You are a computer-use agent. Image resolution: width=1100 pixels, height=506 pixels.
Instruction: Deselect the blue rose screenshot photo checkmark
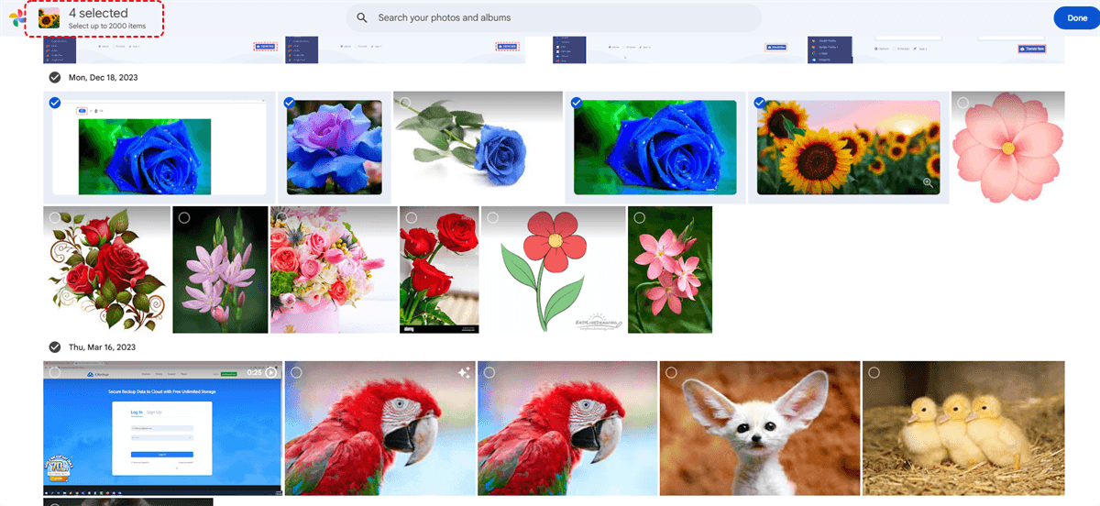[55, 103]
